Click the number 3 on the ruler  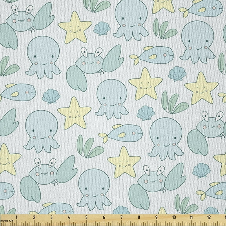tap(52, 217)
